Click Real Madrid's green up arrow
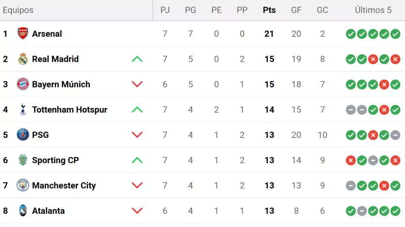Image resolution: width=405 pixels, height=227 pixels. [x=137, y=59]
